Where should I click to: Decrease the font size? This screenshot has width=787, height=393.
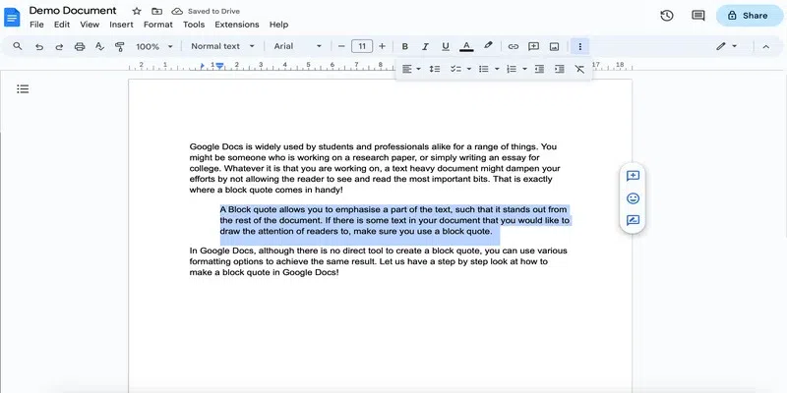coord(341,46)
